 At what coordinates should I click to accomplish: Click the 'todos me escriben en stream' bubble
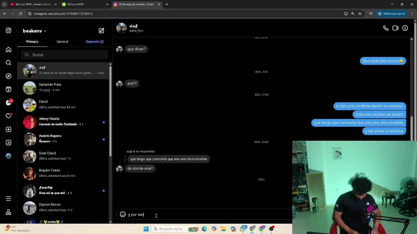[379, 114]
